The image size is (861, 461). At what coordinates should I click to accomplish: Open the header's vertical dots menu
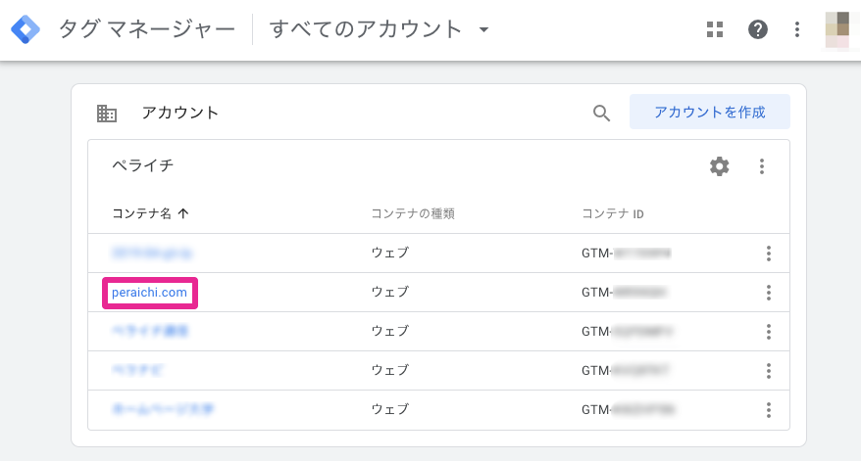click(796, 29)
